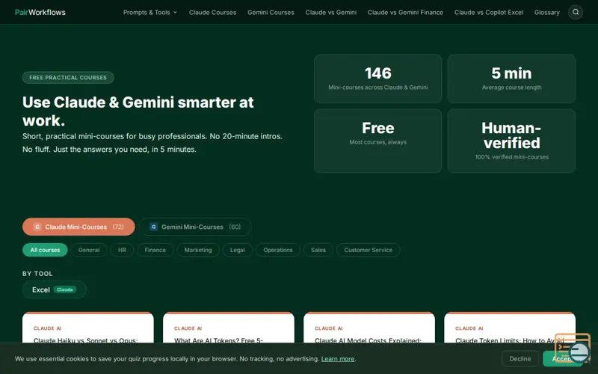Screen dimensions: 598x374
Task: Filter courses by Finance
Action: pyautogui.click(x=155, y=250)
